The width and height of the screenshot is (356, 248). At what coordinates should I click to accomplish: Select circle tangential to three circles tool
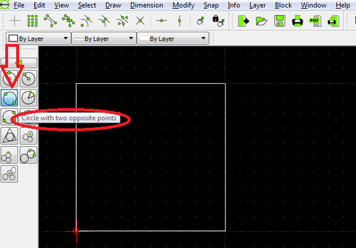[x=9, y=174]
